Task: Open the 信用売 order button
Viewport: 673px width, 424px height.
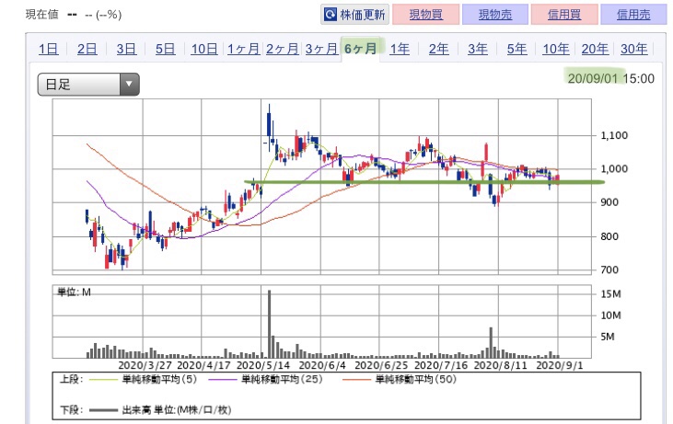Action: click(x=633, y=15)
